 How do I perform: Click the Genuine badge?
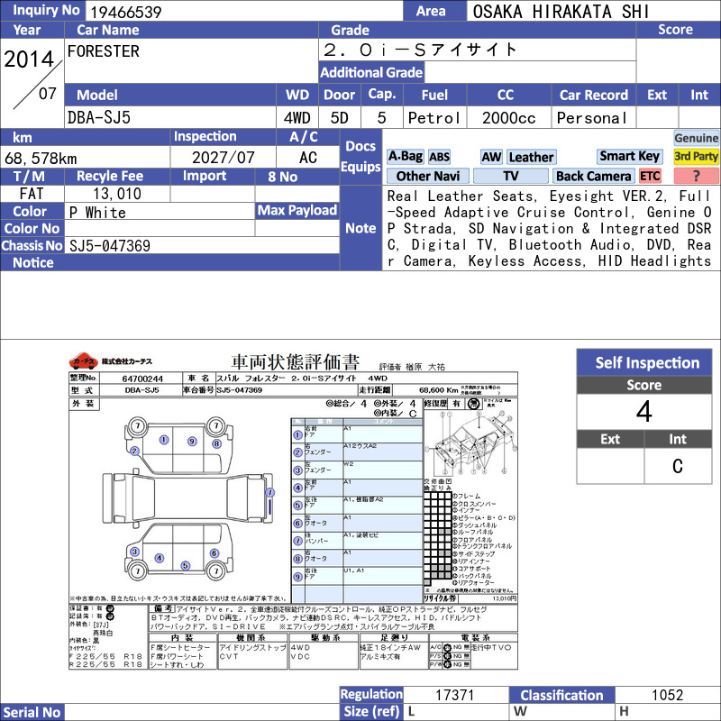coord(696,138)
